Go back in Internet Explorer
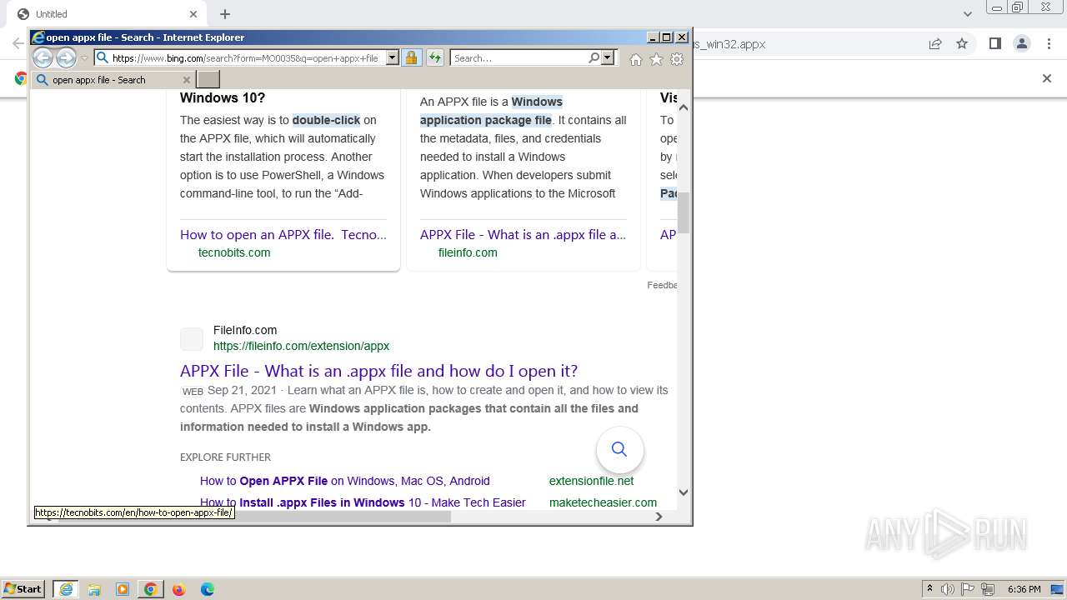 pos(43,57)
